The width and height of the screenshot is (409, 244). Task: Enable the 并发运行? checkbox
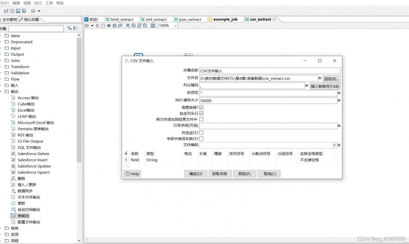(x=201, y=133)
